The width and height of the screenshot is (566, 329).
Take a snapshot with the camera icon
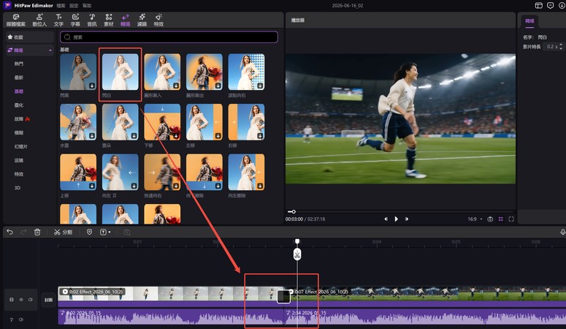(x=490, y=219)
